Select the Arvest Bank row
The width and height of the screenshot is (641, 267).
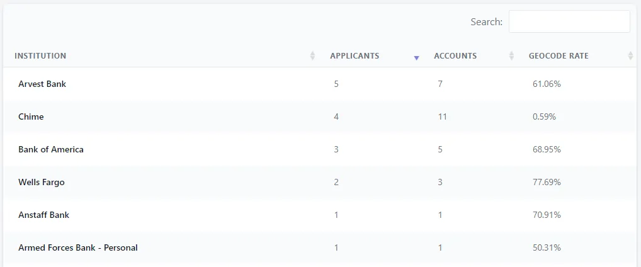pos(42,84)
